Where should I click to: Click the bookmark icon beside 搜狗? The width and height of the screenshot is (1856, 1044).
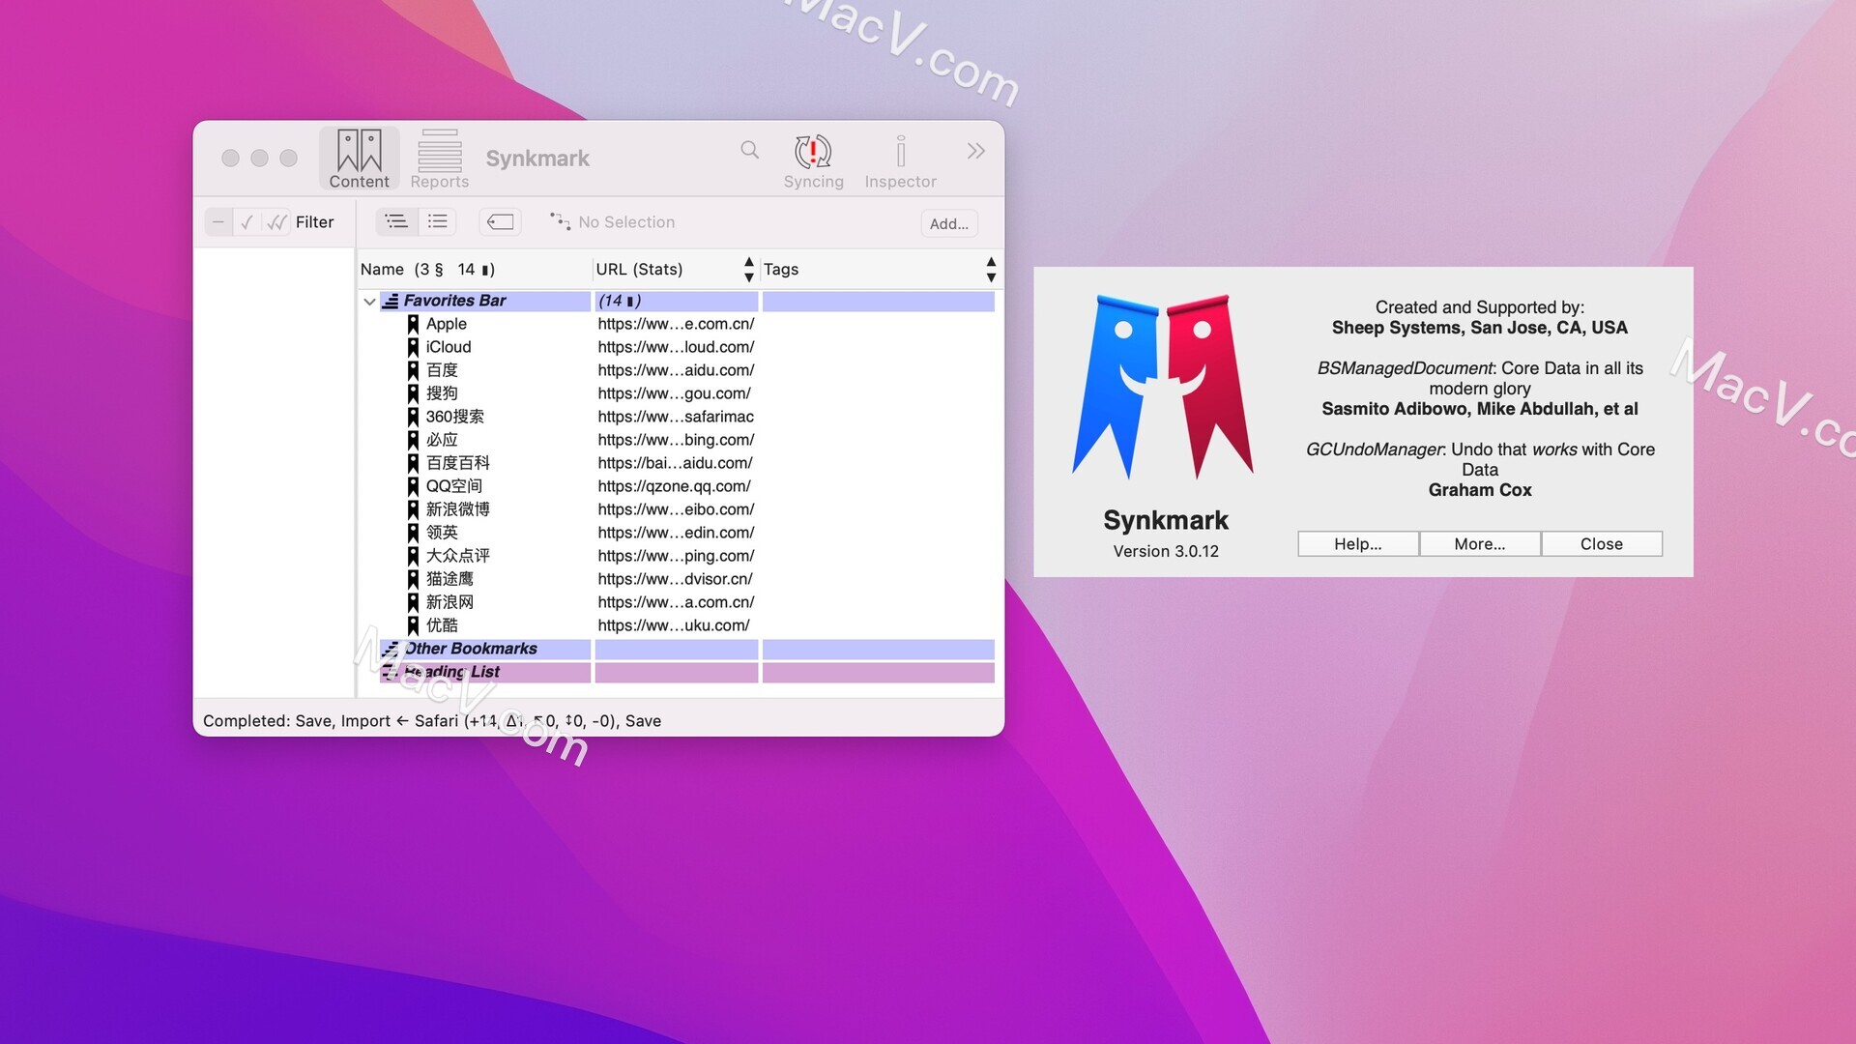[x=413, y=393]
